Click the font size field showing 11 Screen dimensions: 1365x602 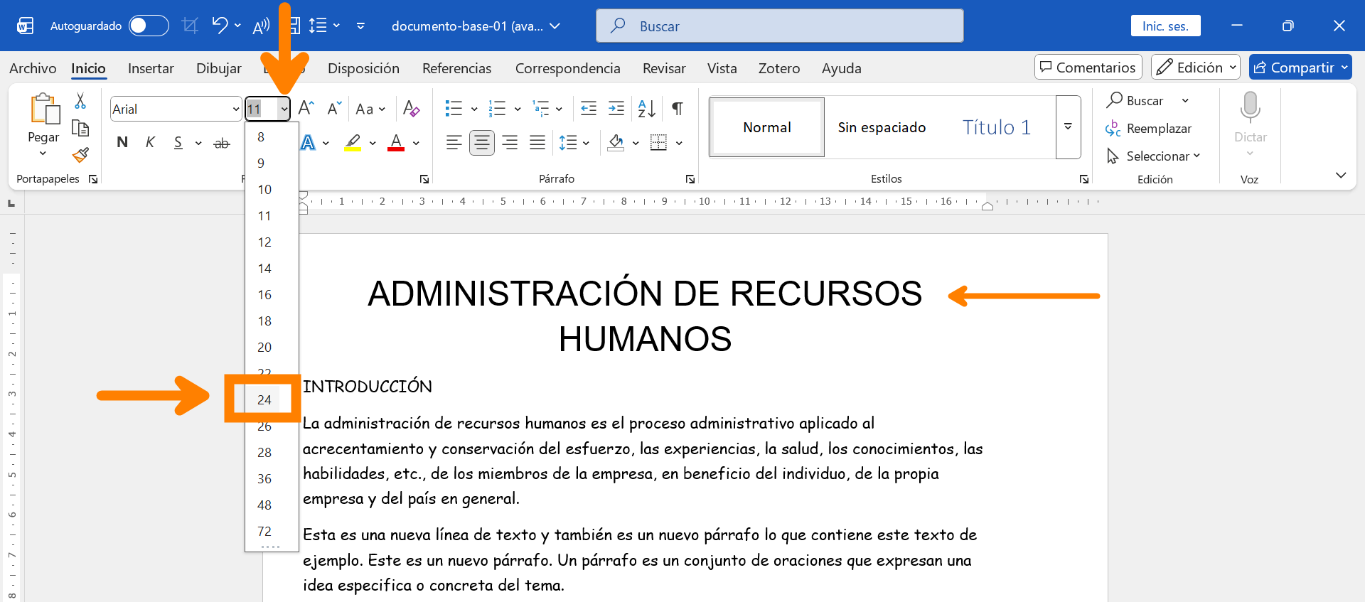tap(261, 109)
